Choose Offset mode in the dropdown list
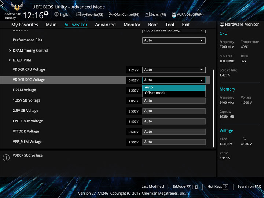This screenshot has height=198, width=264. tap(174, 93)
